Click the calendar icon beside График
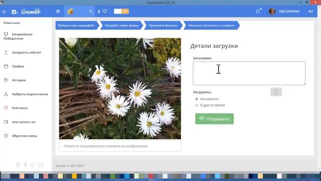Image resolution: width=321 pixels, height=181 pixels. [6, 66]
